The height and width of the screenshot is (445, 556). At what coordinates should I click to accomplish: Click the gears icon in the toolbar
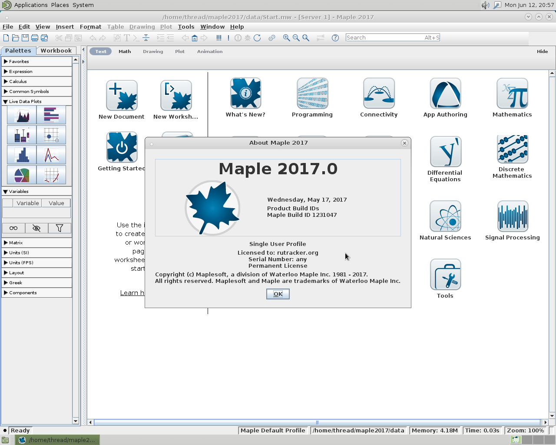(x=272, y=38)
